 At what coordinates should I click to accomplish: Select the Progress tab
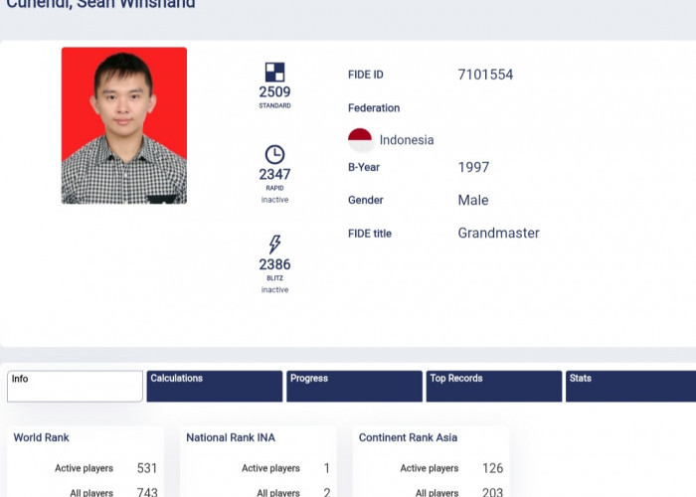tap(354, 386)
